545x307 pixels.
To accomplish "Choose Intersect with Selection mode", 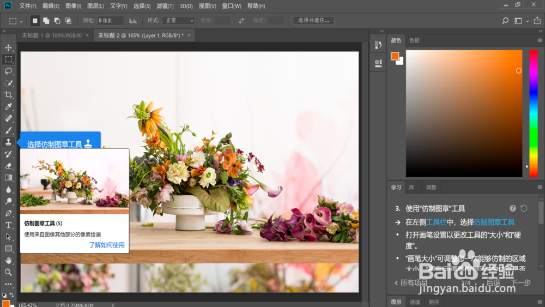I will [x=68, y=21].
